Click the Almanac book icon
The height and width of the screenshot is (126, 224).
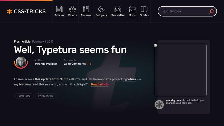click(86, 9)
